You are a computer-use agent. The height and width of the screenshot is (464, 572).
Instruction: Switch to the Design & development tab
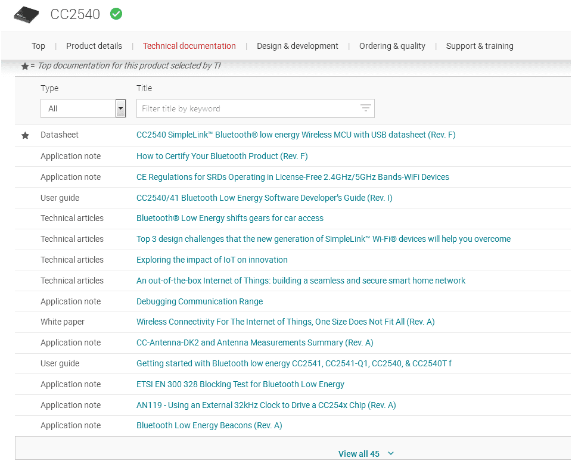pos(297,46)
